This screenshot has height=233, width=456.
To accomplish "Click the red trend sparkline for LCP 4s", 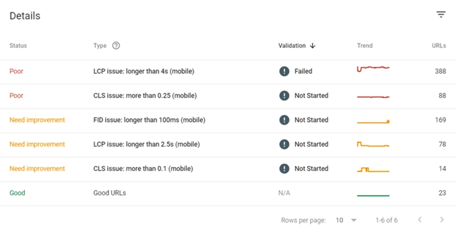I will [x=373, y=69].
